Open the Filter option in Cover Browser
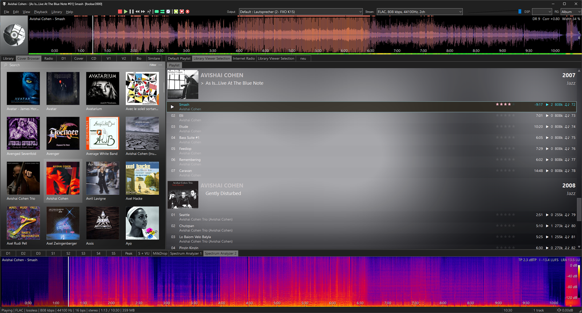This screenshot has width=582, height=313. [153, 65]
